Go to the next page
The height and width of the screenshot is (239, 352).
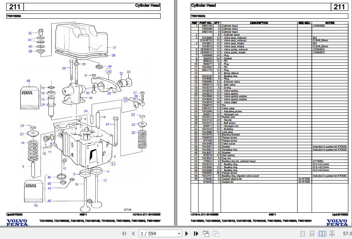coord(187,234)
